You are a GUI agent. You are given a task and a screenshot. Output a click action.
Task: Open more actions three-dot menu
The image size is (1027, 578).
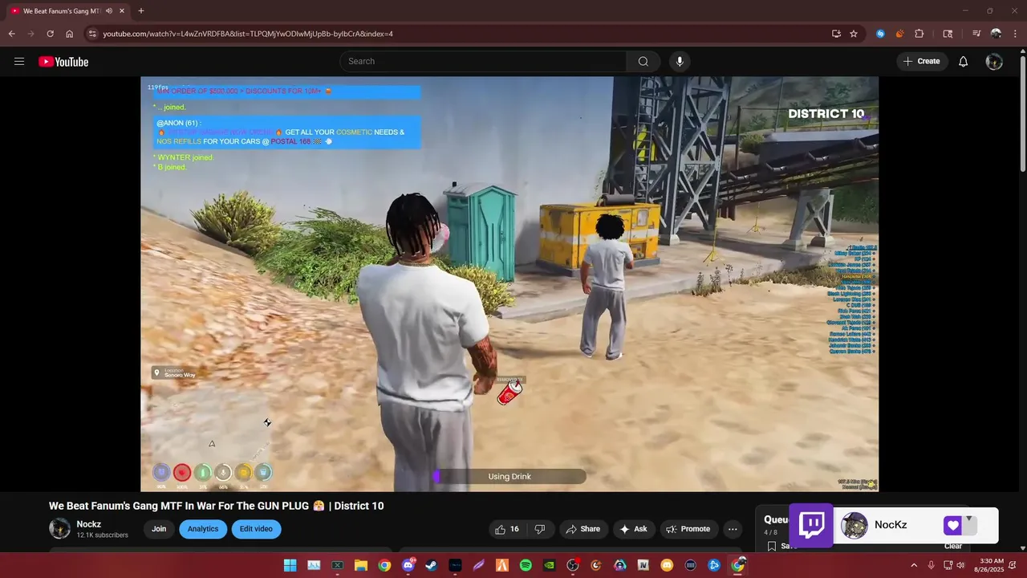(x=733, y=529)
